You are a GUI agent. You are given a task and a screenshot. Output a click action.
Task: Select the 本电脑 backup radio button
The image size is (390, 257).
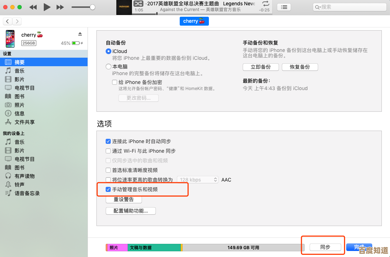pos(108,66)
